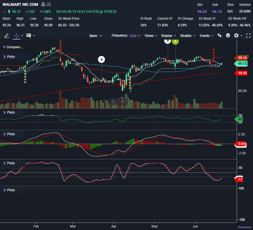Viewport: 253px width, 230px height.
Task: Click the green earnings E marker
Action: 175,42
